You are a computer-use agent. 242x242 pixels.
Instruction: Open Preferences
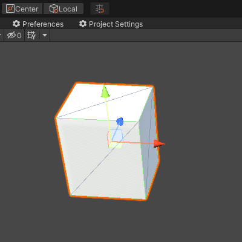click(38, 24)
